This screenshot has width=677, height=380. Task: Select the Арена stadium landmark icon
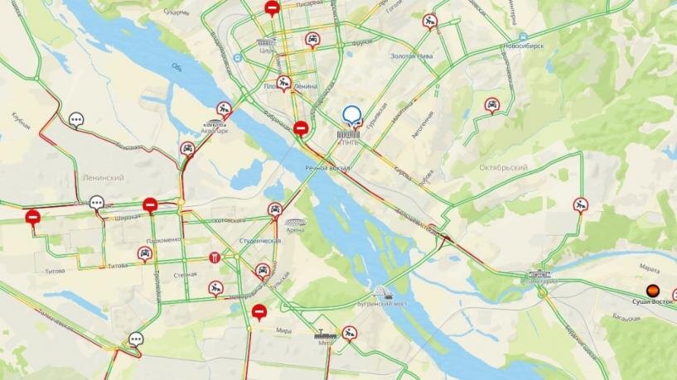click(295, 223)
